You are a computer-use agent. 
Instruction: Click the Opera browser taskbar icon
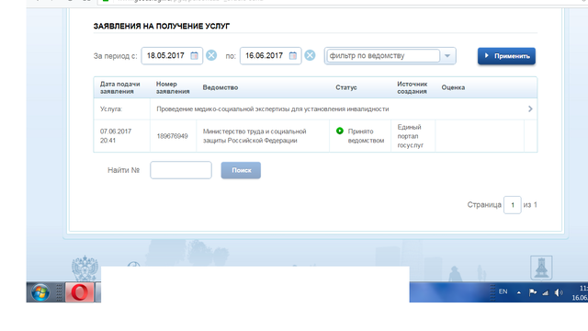[80, 292]
